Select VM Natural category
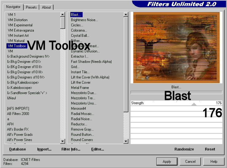 (x=16, y=40)
